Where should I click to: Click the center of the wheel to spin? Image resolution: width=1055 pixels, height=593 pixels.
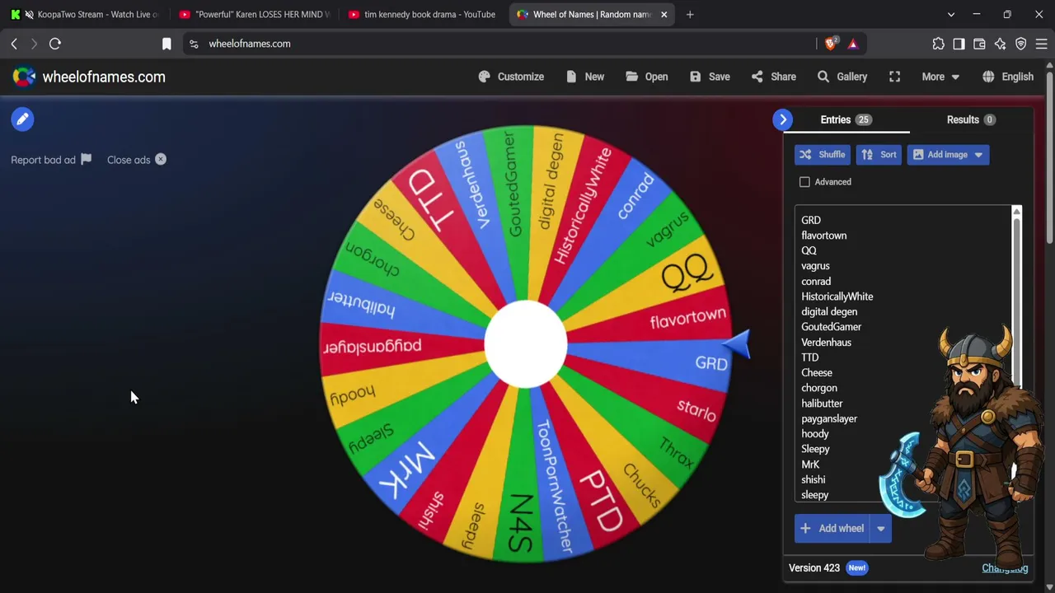[526, 344]
